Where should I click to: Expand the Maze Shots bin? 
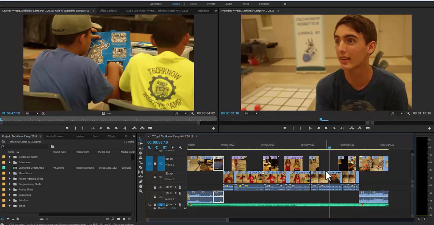[10, 173]
